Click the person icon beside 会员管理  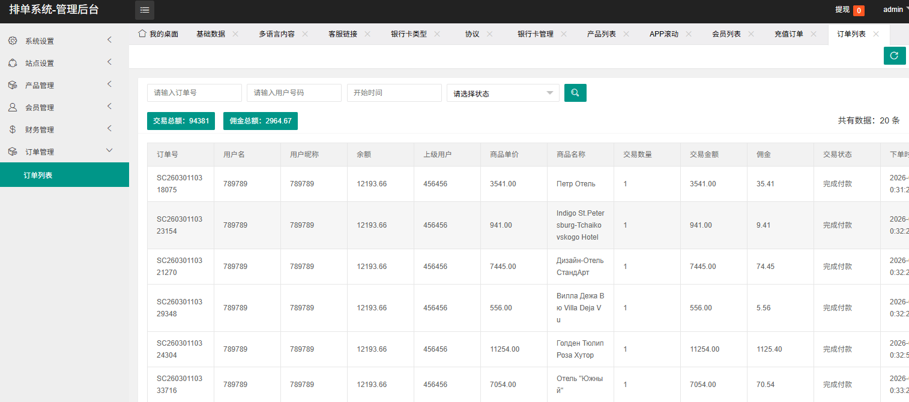(13, 107)
